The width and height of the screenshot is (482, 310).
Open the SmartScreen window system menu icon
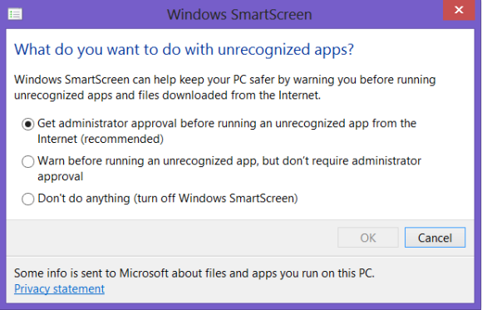pyautogui.click(x=15, y=14)
